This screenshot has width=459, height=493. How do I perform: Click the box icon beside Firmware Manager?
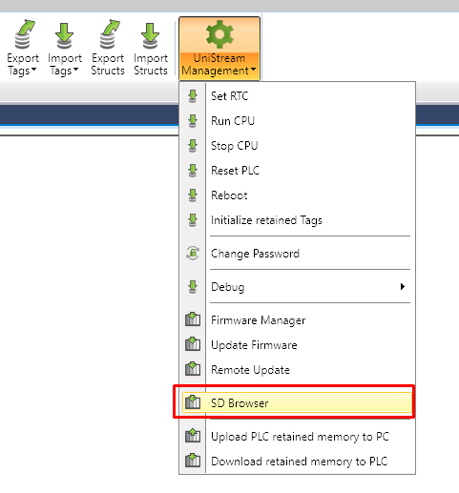[193, 319]
